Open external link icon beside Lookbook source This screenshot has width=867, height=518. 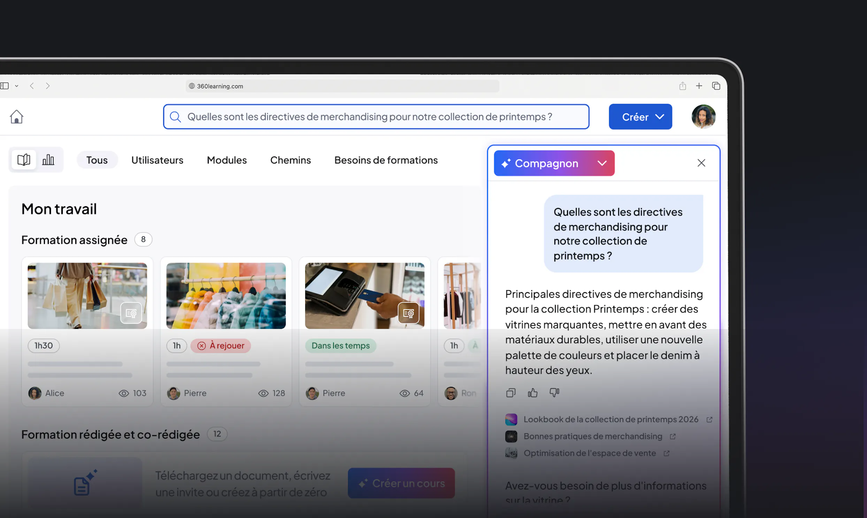click(709, 420)
